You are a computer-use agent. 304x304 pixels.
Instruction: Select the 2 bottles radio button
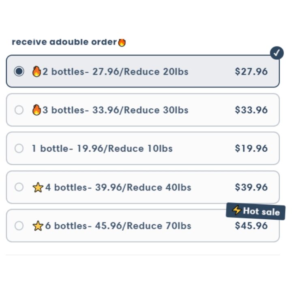19,71
